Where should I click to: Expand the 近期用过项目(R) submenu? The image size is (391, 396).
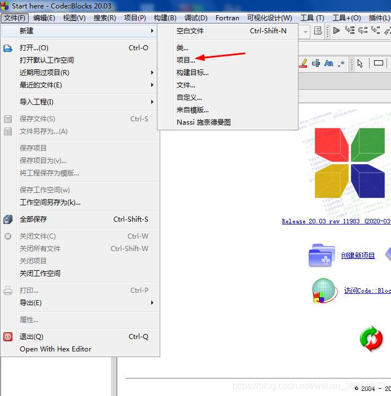pos(152,72)
